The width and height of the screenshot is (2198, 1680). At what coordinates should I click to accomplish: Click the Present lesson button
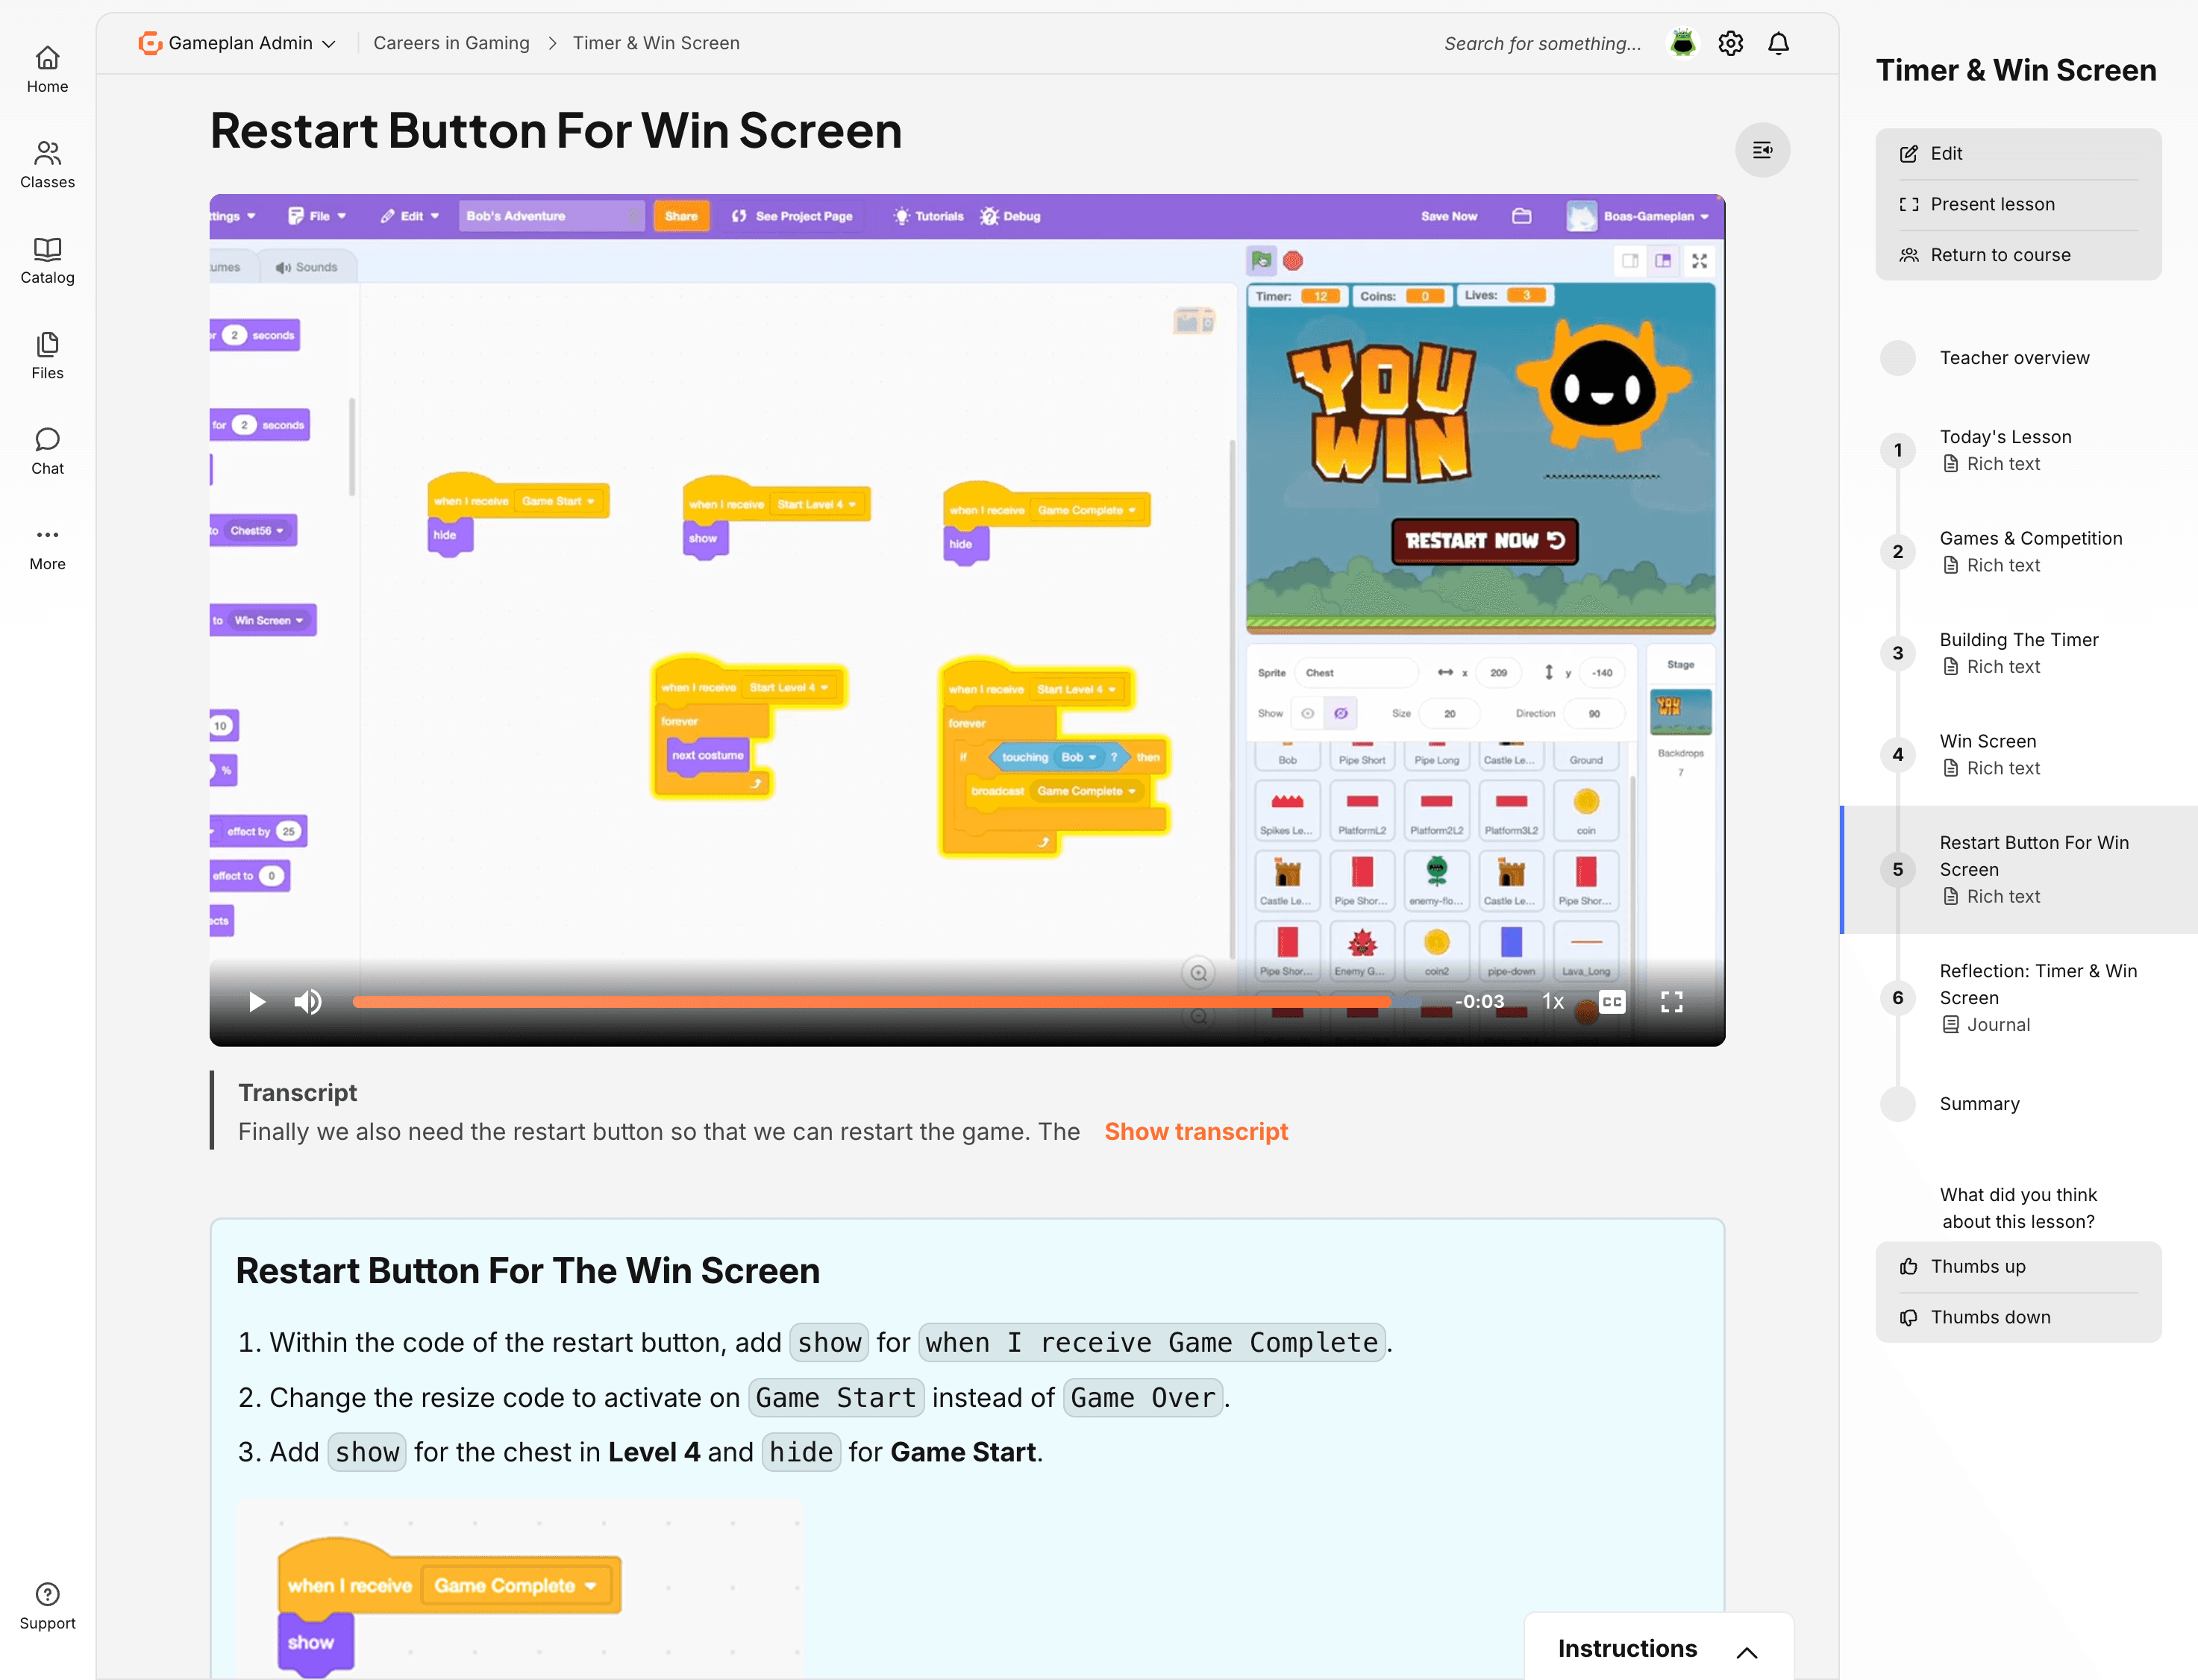coord(1993,204)
